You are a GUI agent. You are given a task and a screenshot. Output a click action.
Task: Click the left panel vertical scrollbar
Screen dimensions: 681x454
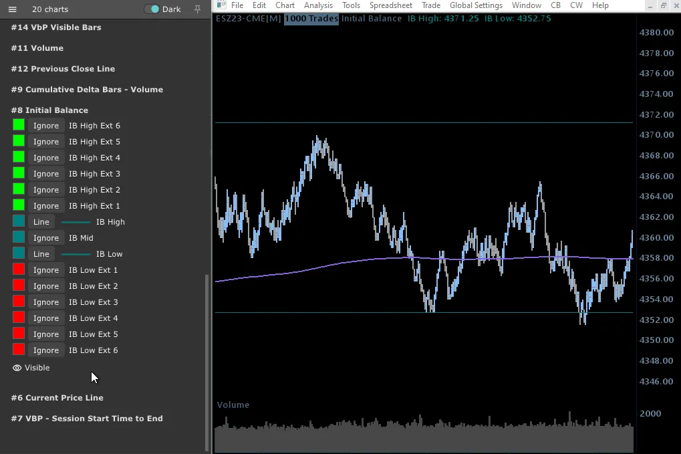[207, 361]
